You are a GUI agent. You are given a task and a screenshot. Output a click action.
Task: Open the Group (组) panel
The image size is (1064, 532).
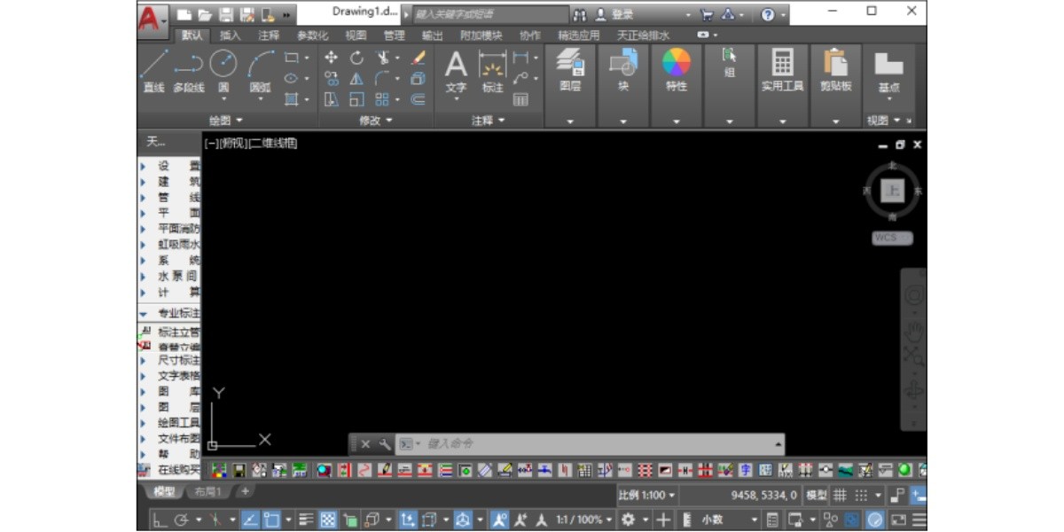click(x=729, y=62)
